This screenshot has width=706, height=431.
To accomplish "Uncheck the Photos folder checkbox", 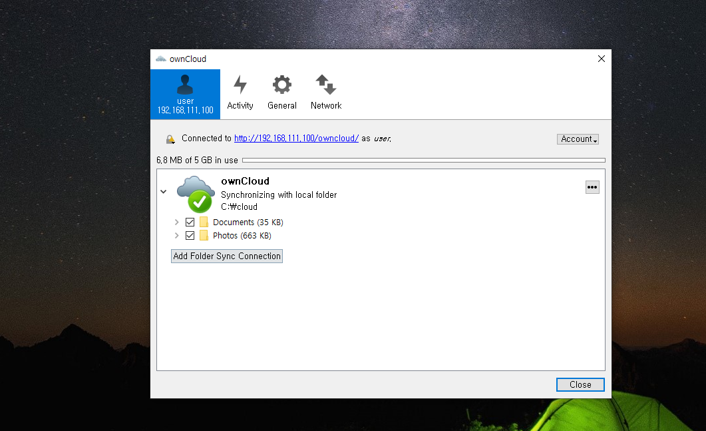I will (x=190, y=235).
